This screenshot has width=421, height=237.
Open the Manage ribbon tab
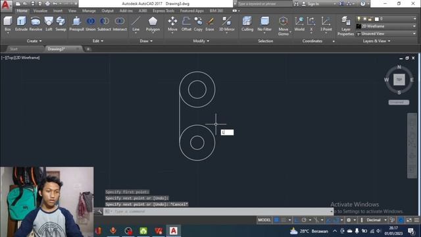tap(89, 11)
